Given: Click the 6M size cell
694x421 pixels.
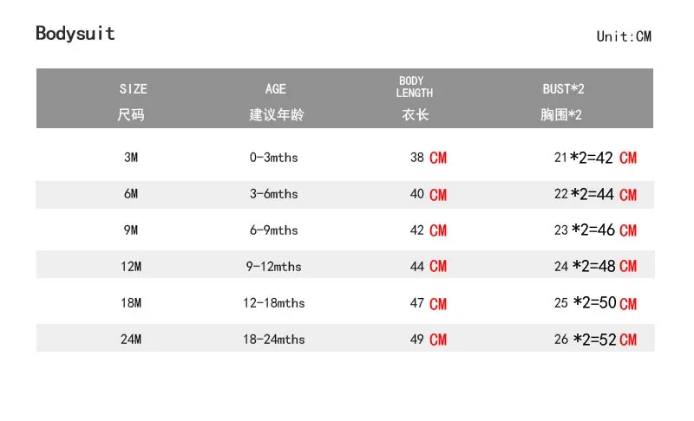Looking at the screenshot, I should pyautogui.click(x=131, y=193).
